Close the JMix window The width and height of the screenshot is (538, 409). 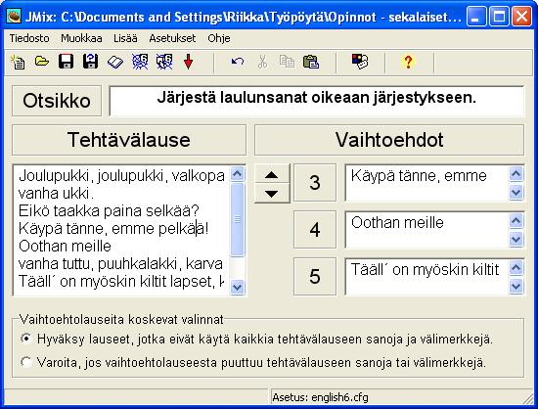[x=521, y=16]
